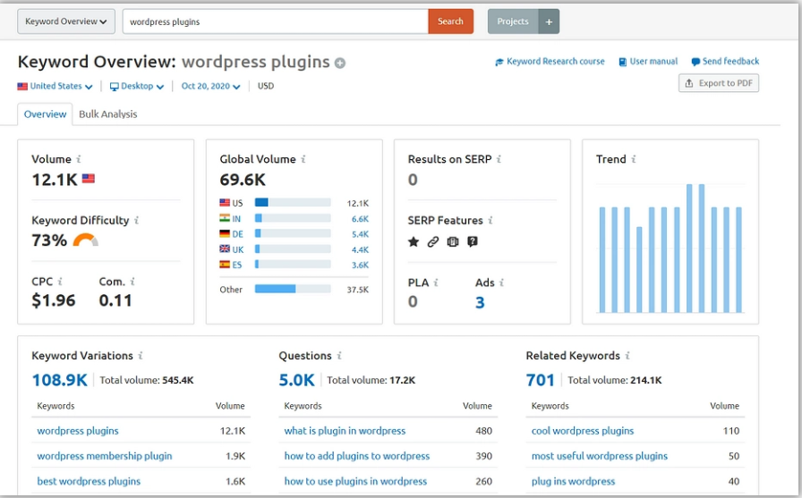Image resolution: width=802 pixels, height=498 pixels.
Task: Click the Trend info icon
Action: click(633, 159)
